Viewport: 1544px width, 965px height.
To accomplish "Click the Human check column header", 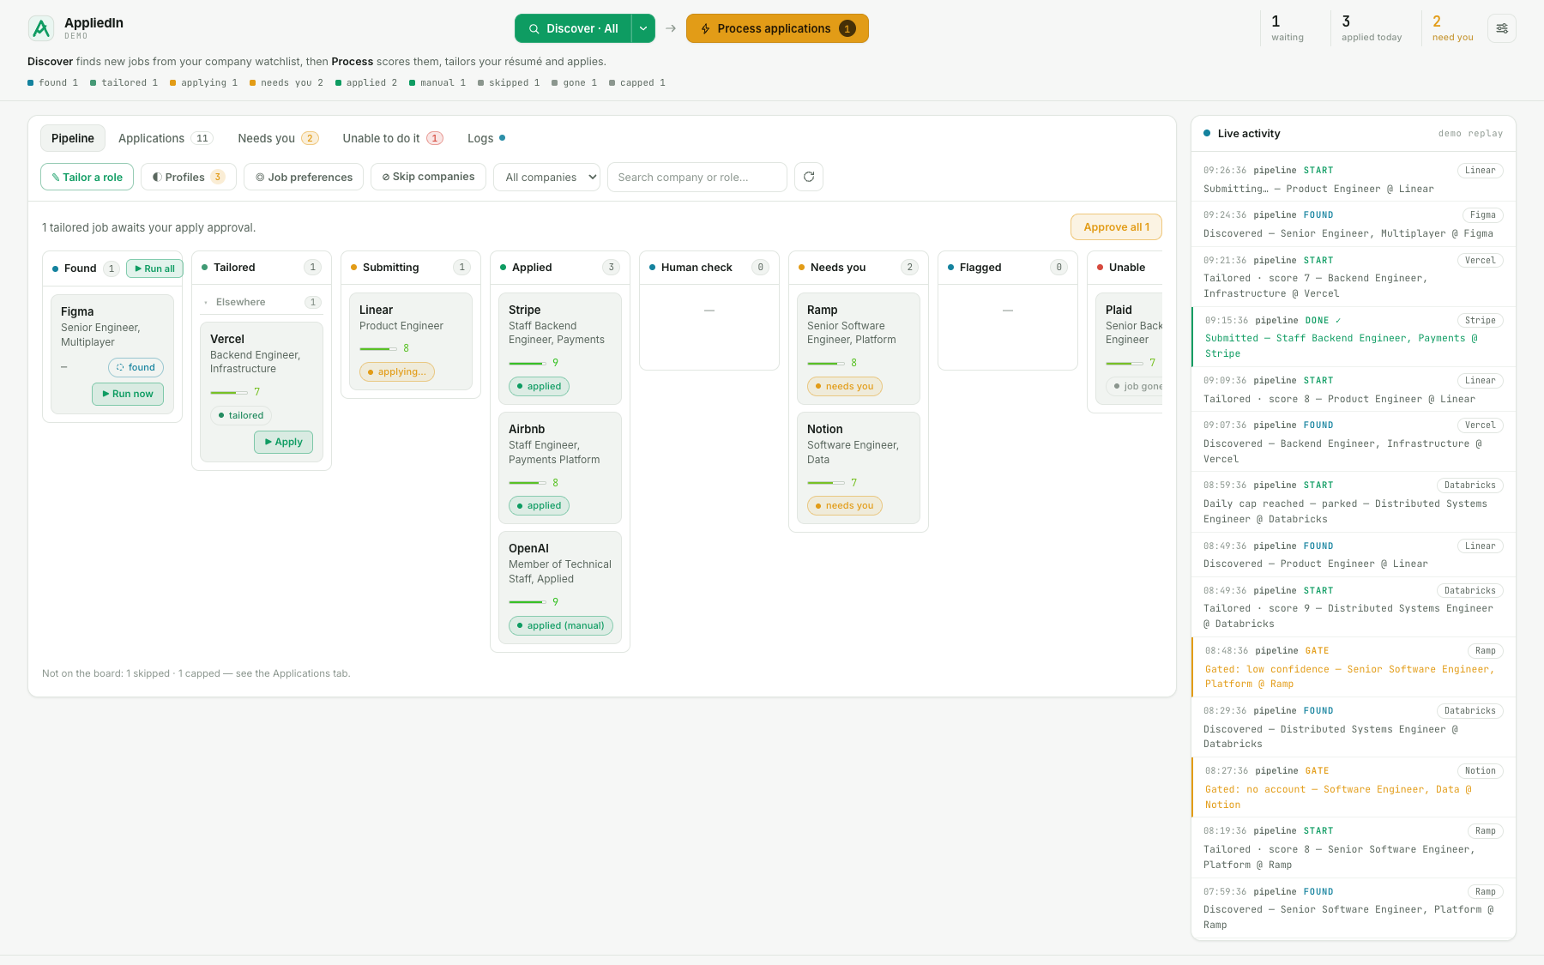I will [709, 268].
